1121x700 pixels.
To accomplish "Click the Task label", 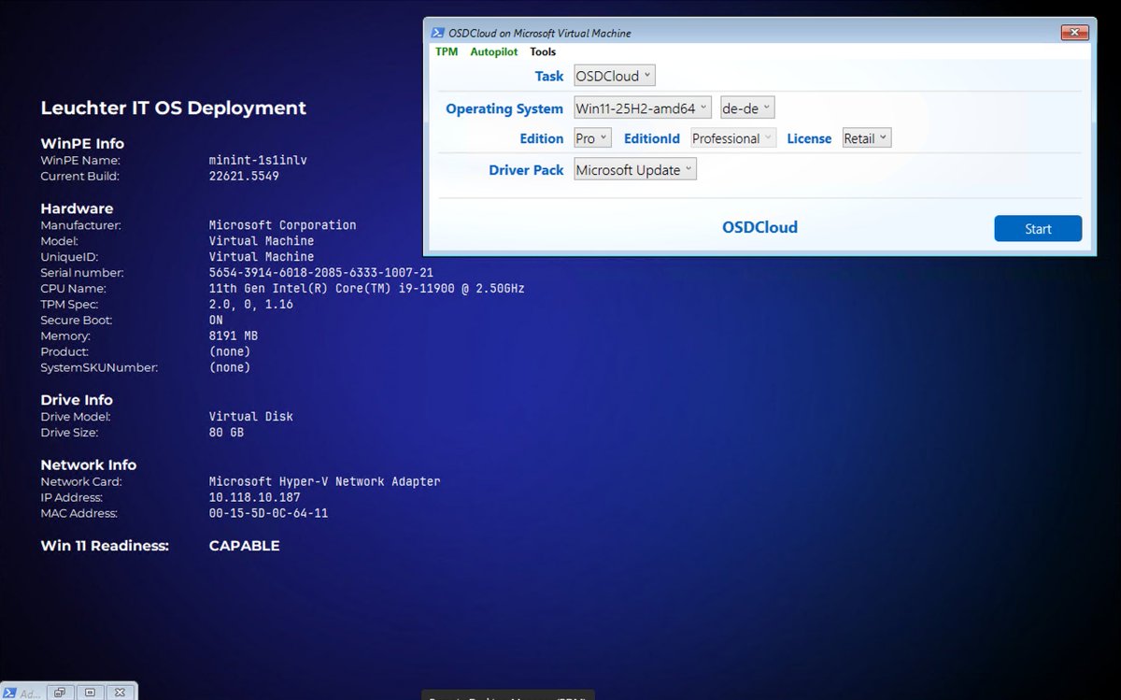I will tap(549, 77).
